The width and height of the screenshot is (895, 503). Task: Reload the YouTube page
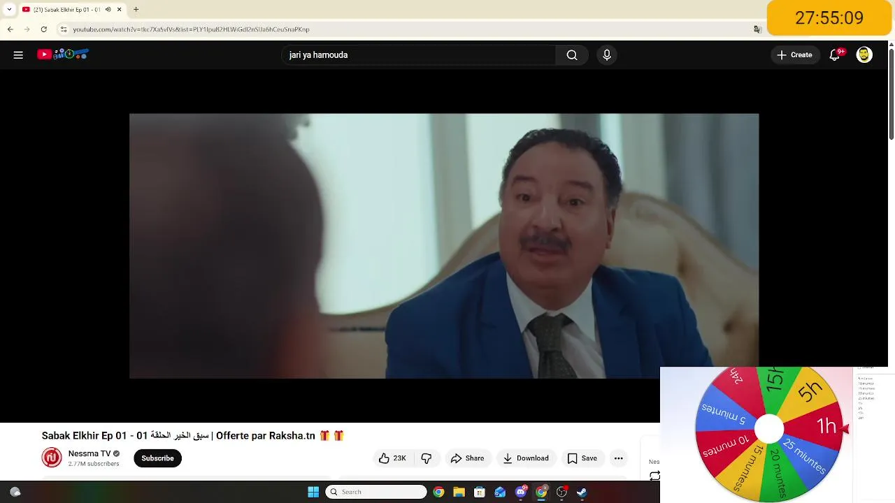[43, 29]
